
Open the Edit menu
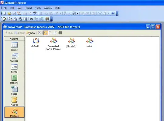(12, 8)
